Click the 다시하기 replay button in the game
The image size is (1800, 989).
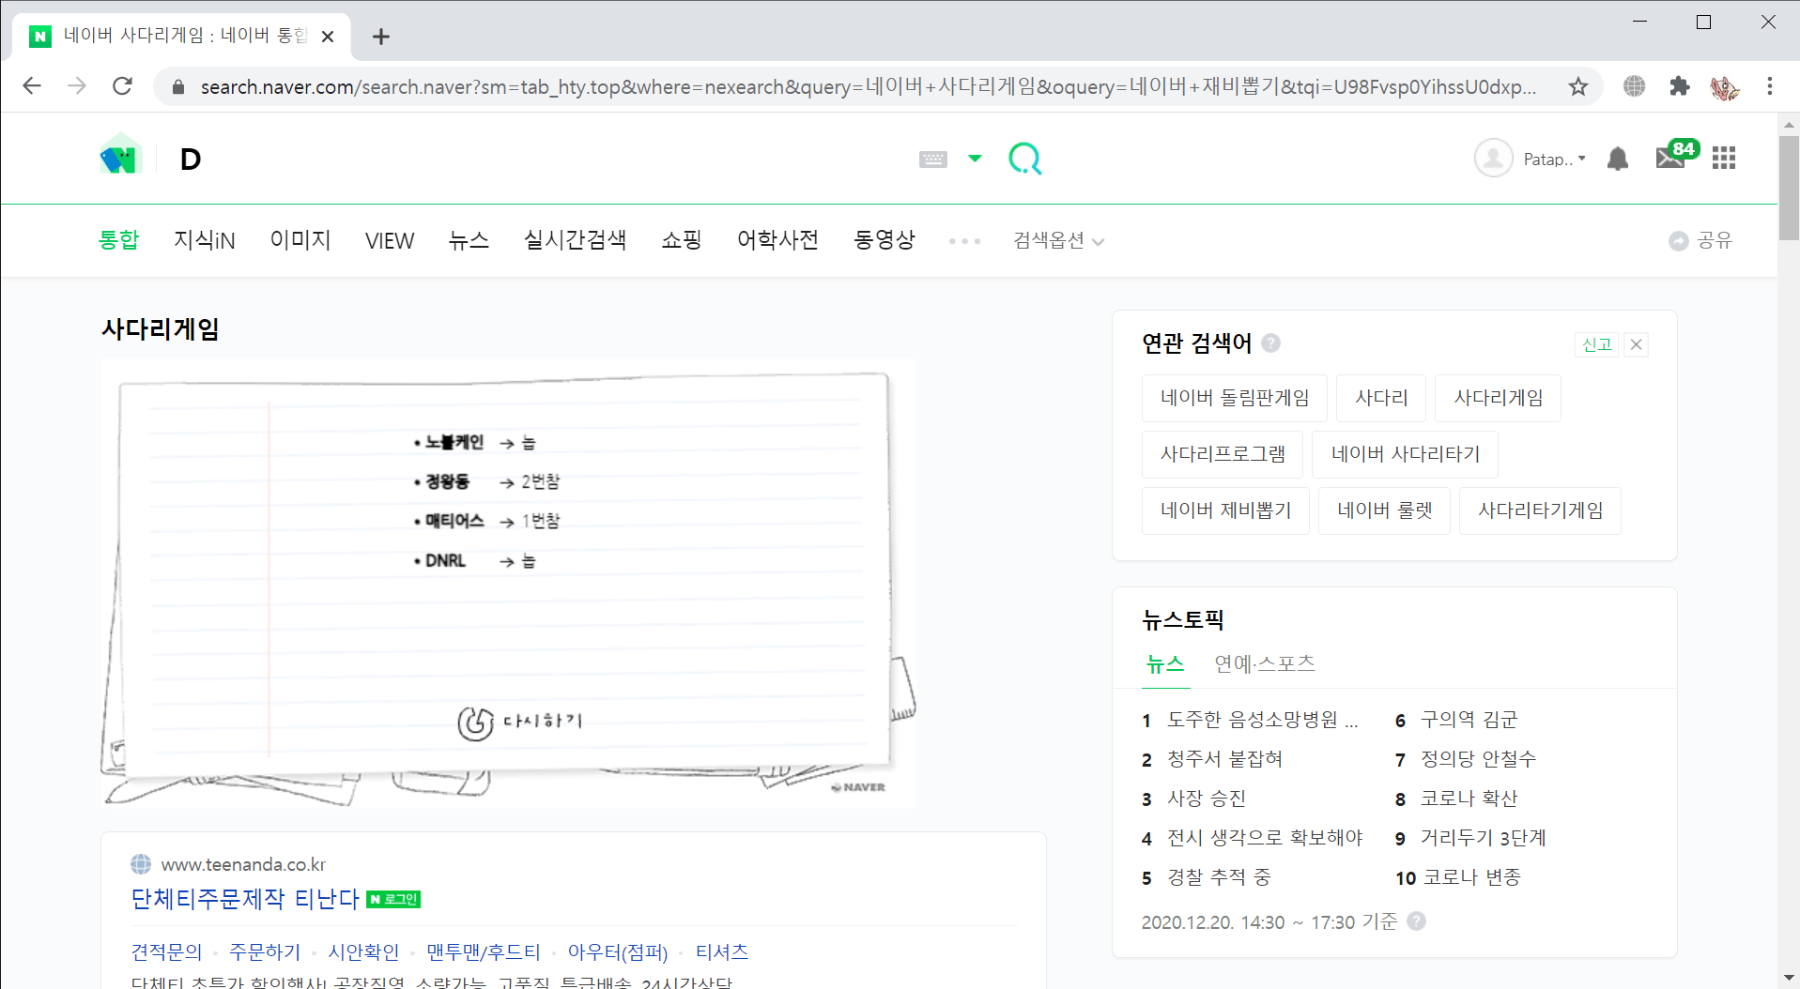click(x=520, y=722)
